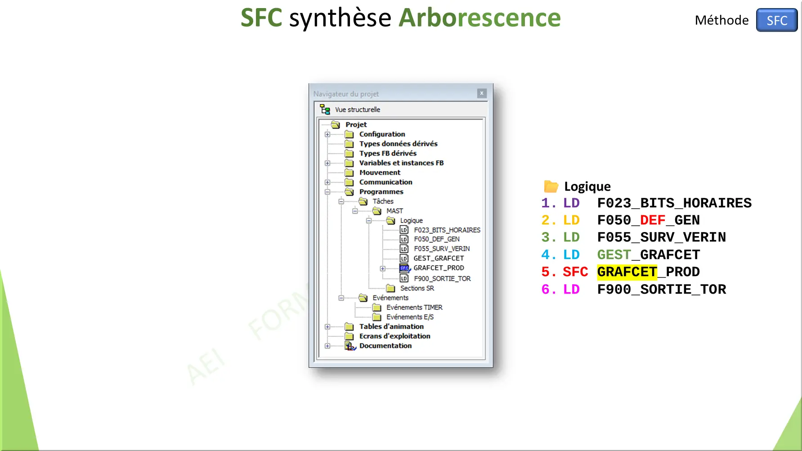Expand the Configuration node
This screenshot has height=451, width=802.
click(327, 134)
